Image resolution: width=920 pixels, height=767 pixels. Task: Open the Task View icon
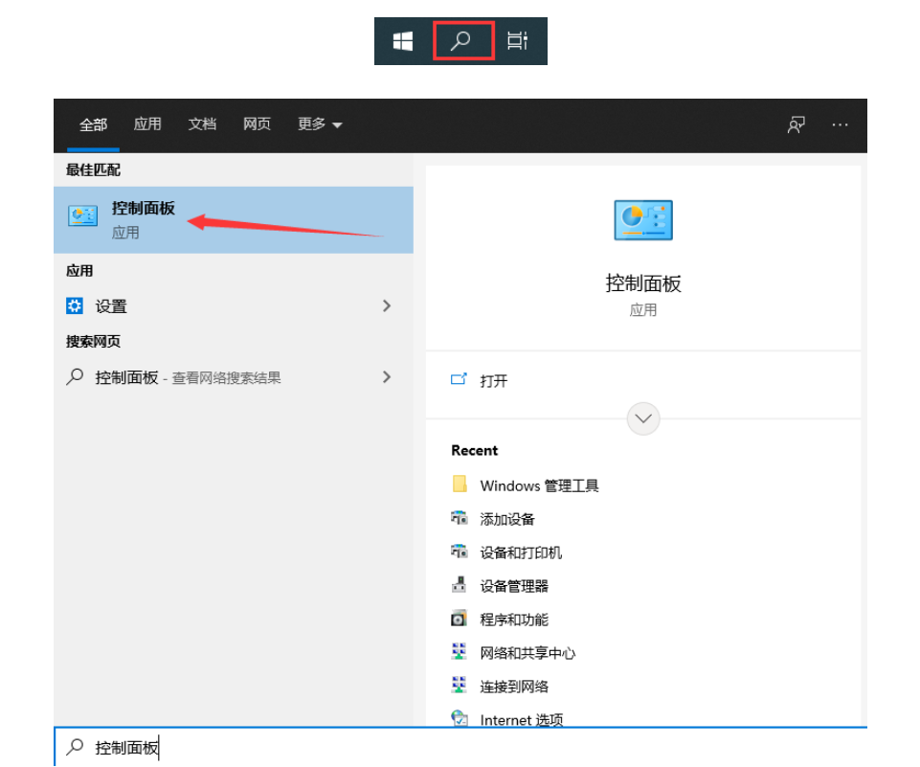click(x=517, y=41)
